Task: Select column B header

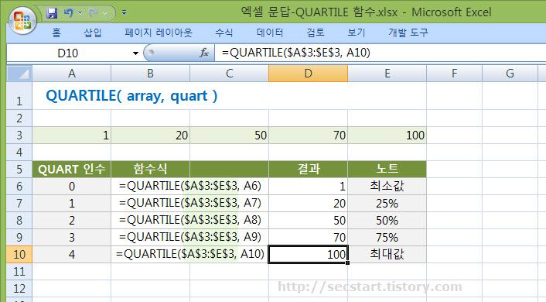Action: pos(151,74)
